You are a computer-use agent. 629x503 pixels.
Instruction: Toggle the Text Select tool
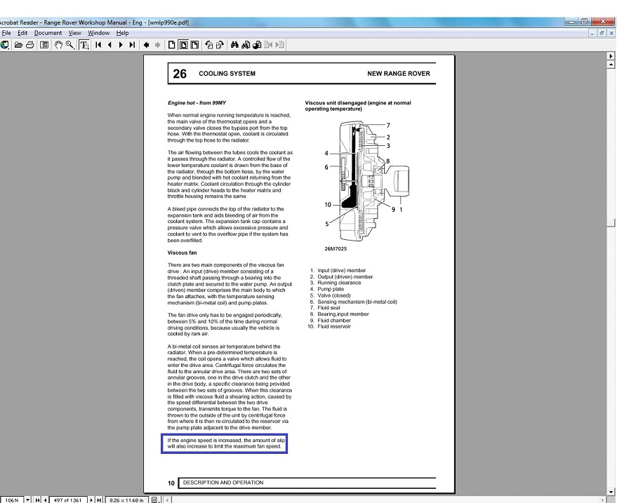point(84,45)
